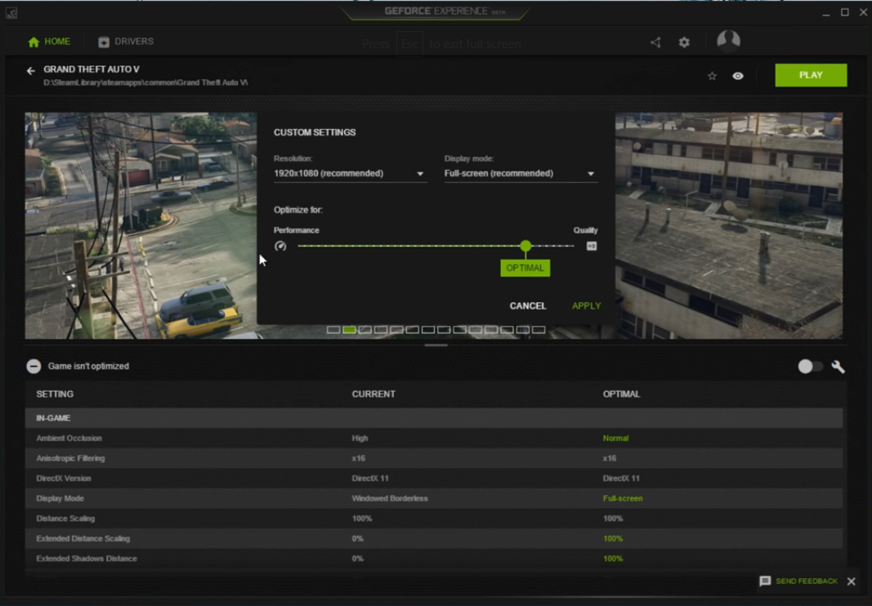
Task: Click the Performance speedometer icon
Action: pos(280,246)
